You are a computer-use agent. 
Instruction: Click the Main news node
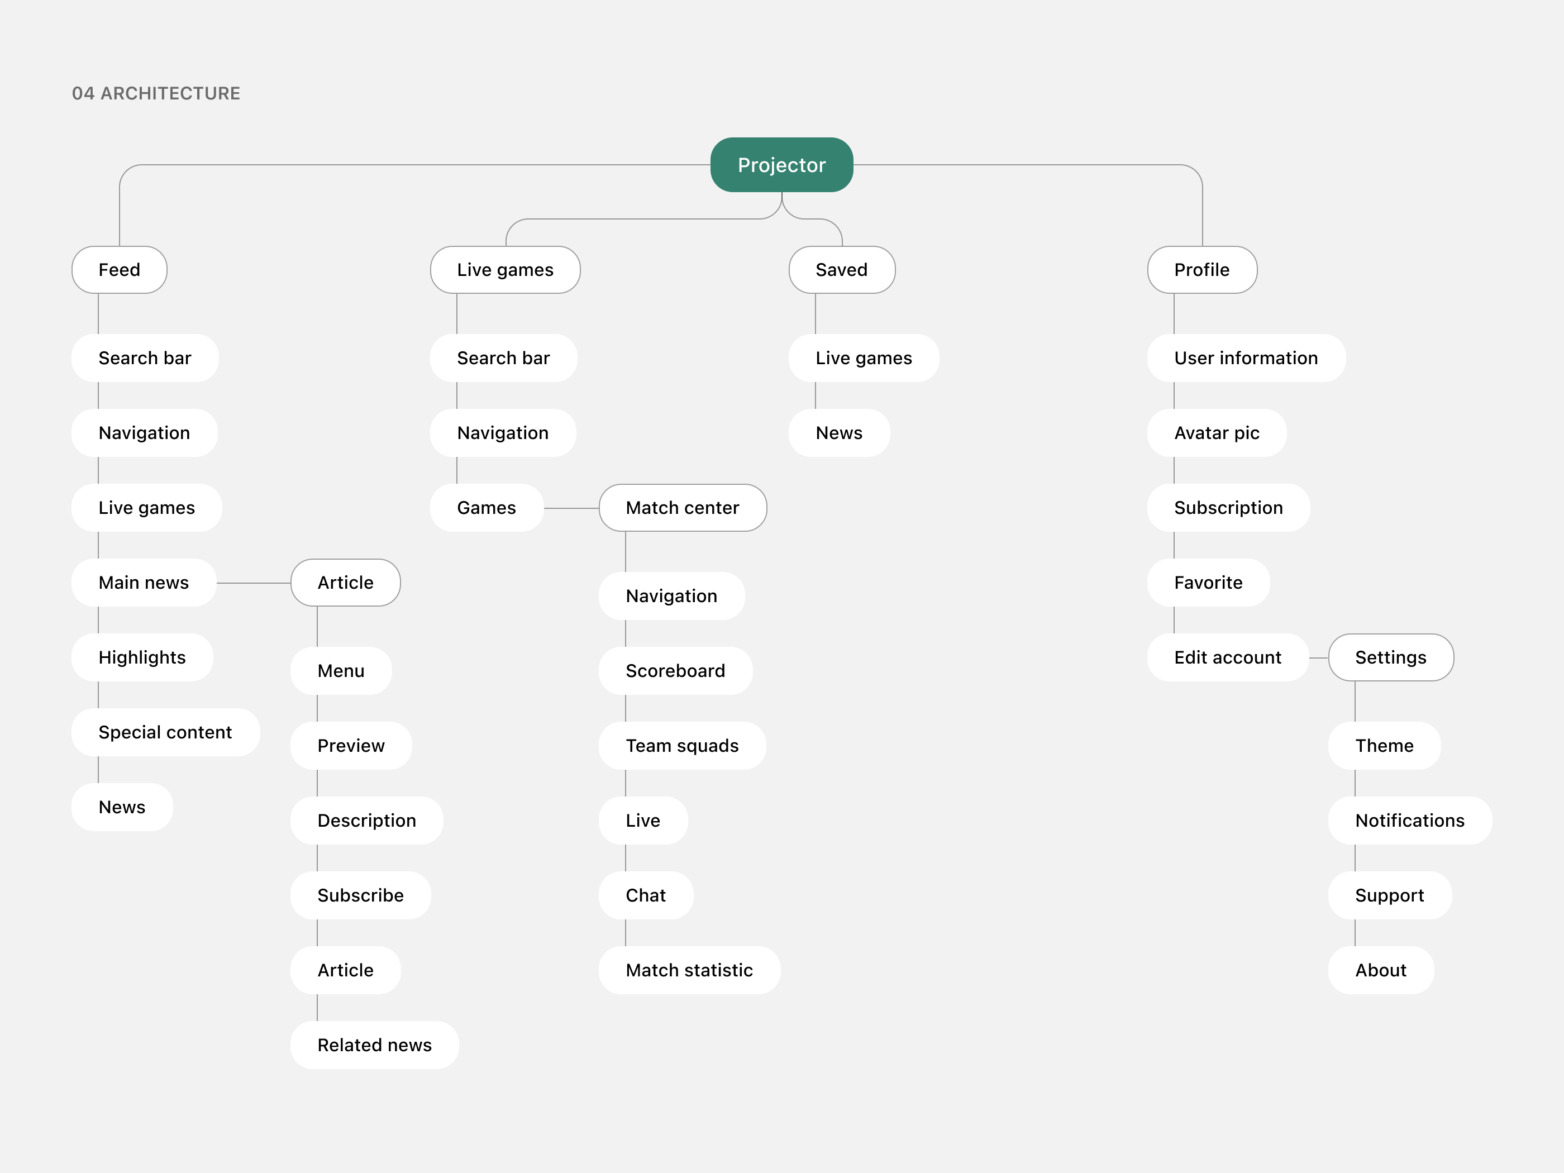[x=144, y=583]
